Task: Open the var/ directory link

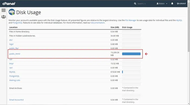Action: coord(11,68)
